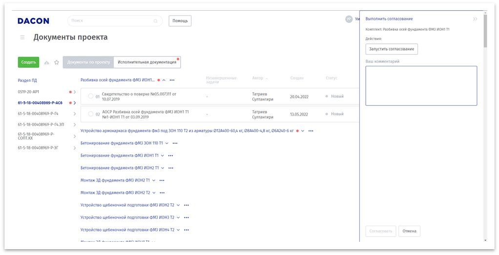The height and width of the screenshot is (255, 499).
Task: Open the hamburger menu beside Документы проекта
Action: point(22,37)
